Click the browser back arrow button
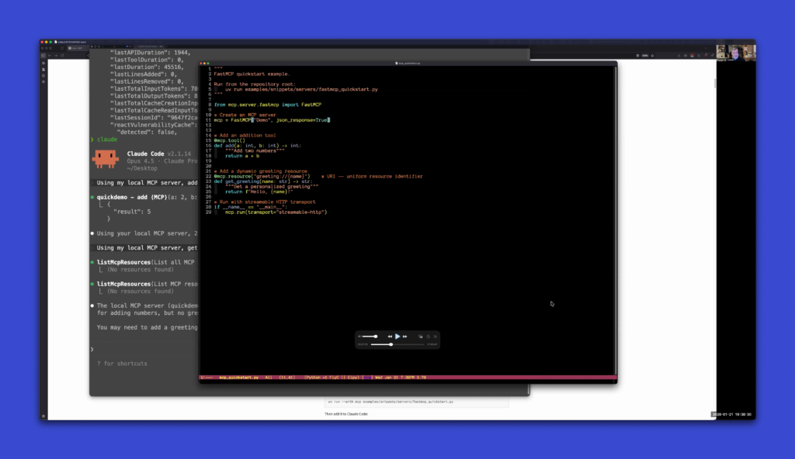Image resolution: width=795 pixels, height=459 pixels. point(51,55)
